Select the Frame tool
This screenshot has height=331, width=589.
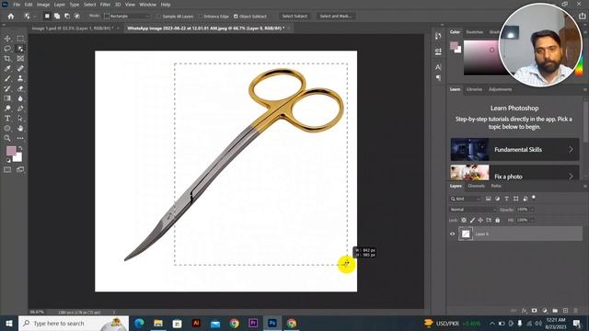point(20,59)
